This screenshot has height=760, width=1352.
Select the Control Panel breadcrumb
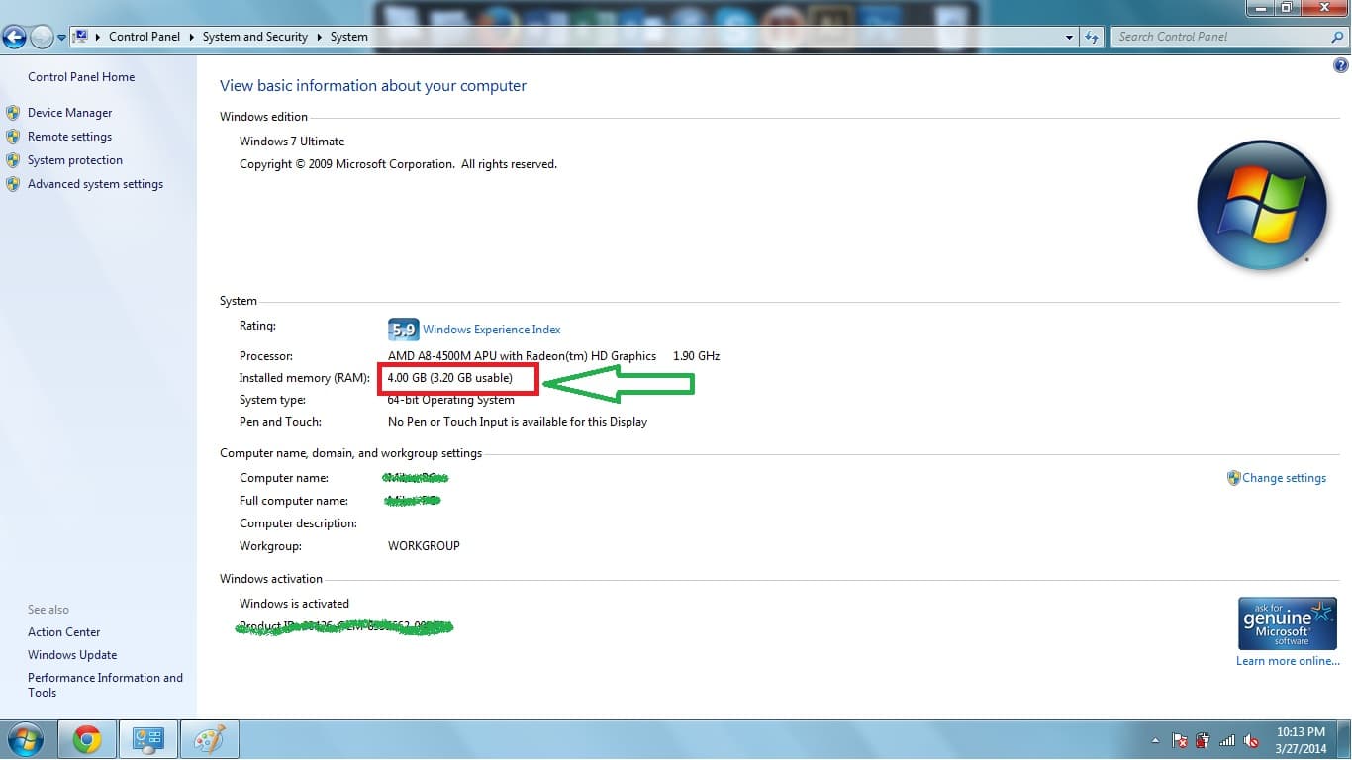[x=145, y=37]
